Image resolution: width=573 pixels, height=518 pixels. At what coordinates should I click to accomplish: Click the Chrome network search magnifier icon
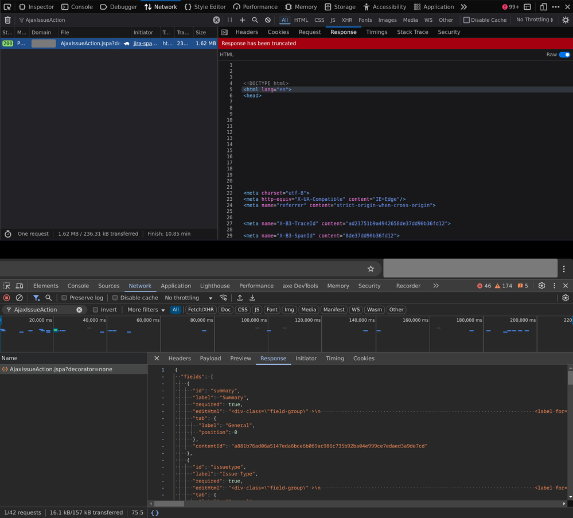49,298
